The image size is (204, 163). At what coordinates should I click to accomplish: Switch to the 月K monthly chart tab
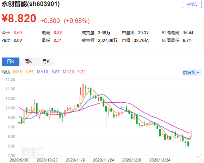(46, 62)
